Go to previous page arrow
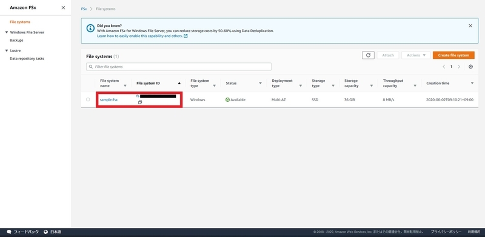This screenshot has width=485, height=237. pos(444,67)
